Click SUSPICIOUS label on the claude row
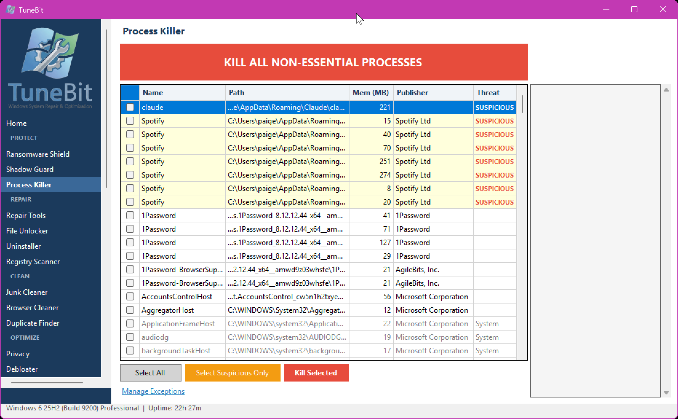 point(495,108)
